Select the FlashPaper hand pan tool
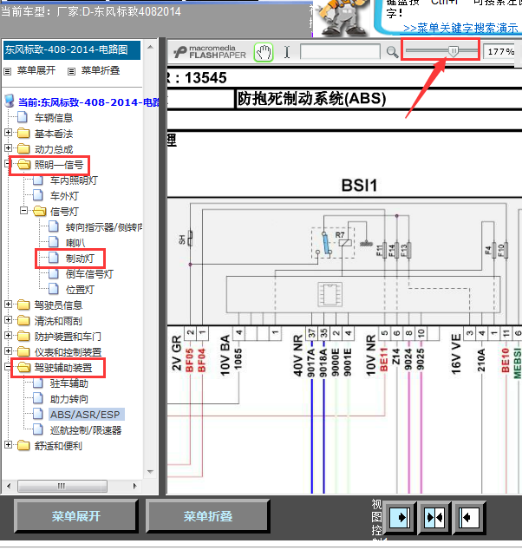The image size is (522, 550). (264, 53)
